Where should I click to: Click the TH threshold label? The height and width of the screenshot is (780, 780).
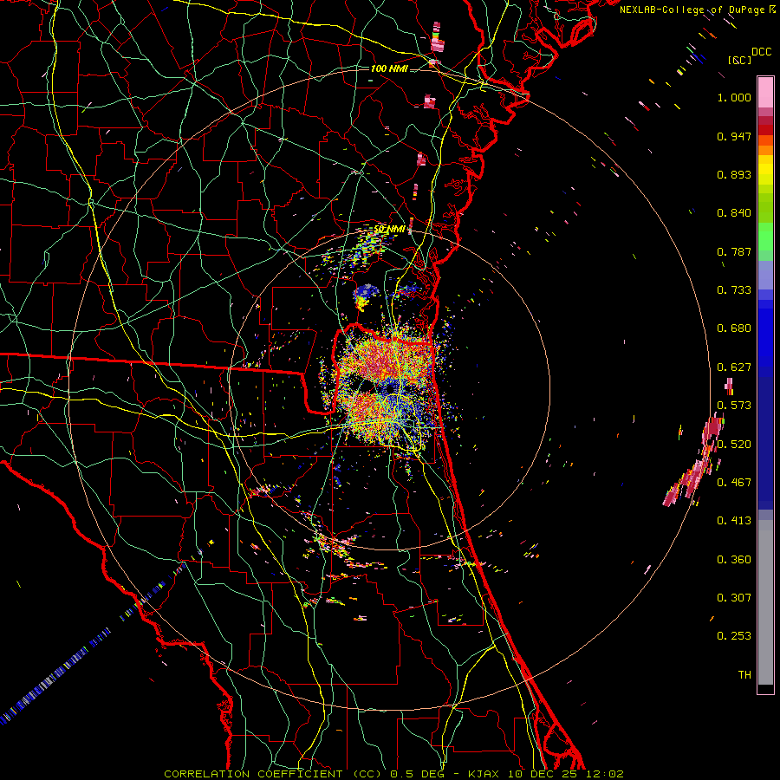tap(744, 675)
